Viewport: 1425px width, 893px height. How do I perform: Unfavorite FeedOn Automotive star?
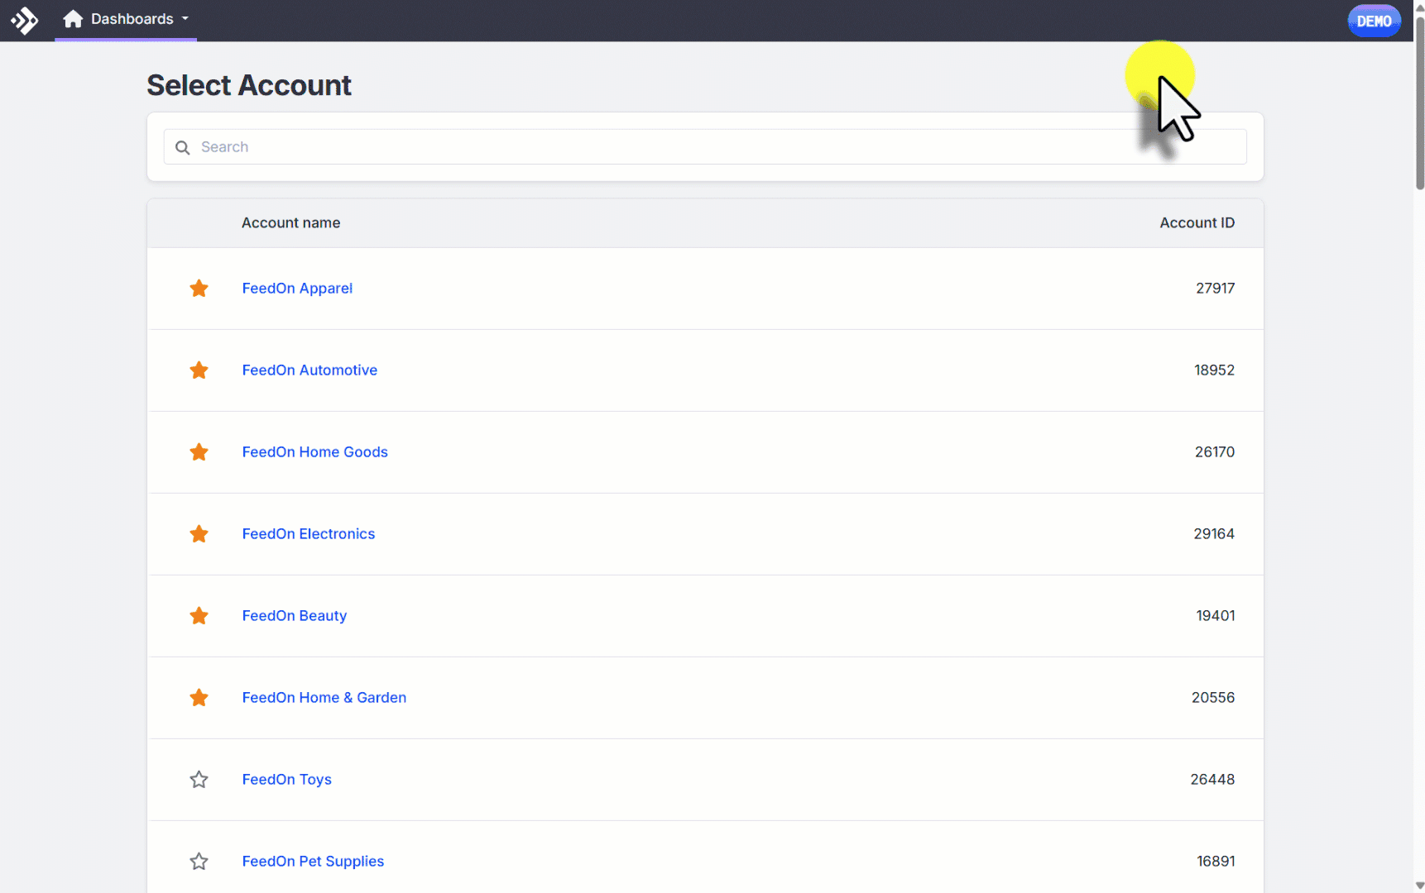pyautogui.click(x=199, y=370)
